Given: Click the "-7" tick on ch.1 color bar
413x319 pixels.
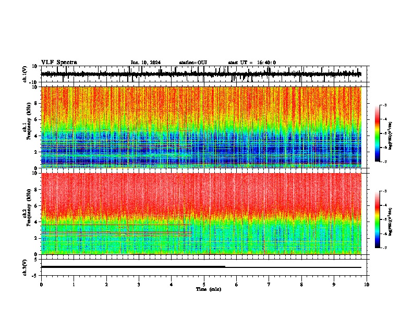Looking at the screenshot, I should tap(384, 162).
